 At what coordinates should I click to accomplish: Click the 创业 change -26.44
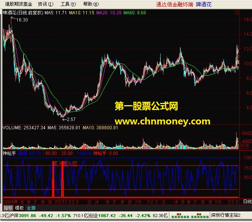125,216
